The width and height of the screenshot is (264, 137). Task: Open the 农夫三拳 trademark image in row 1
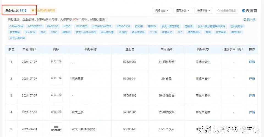56,62
